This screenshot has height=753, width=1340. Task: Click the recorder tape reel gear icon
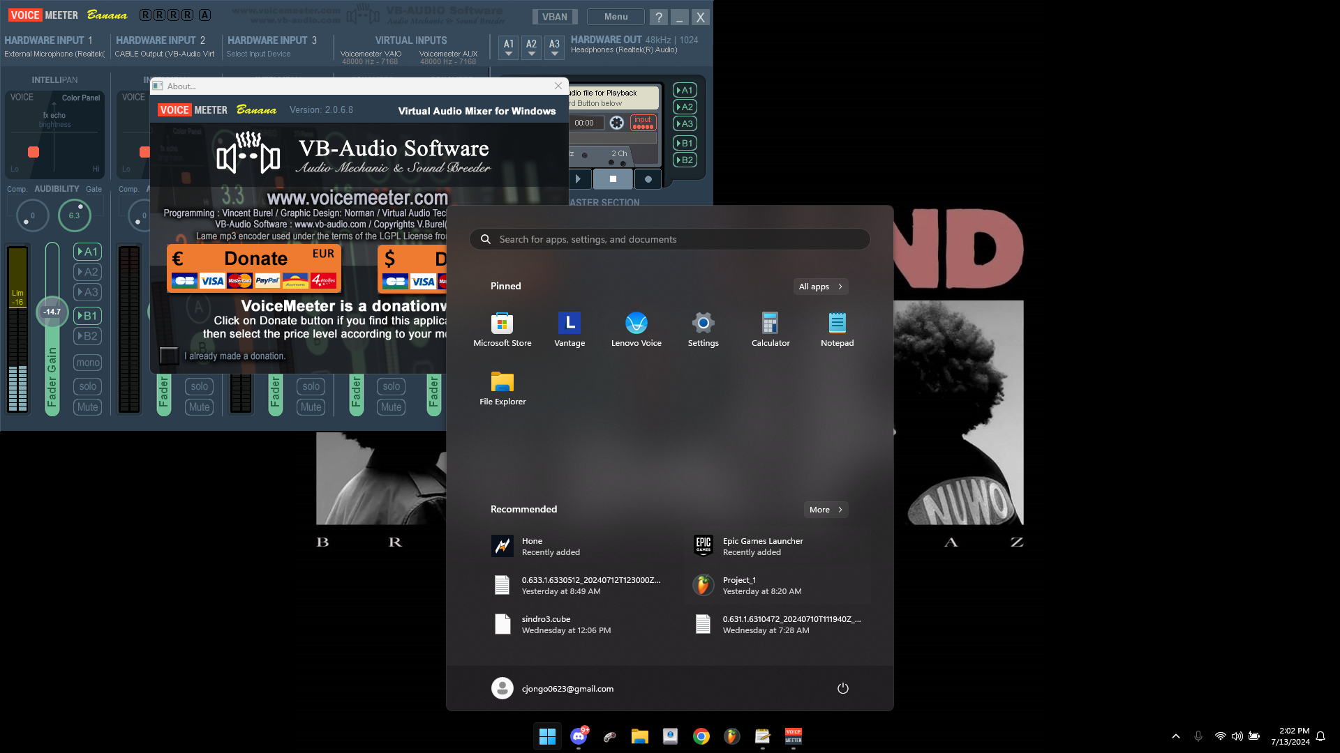pyautogui.click(x=617, y=123)
